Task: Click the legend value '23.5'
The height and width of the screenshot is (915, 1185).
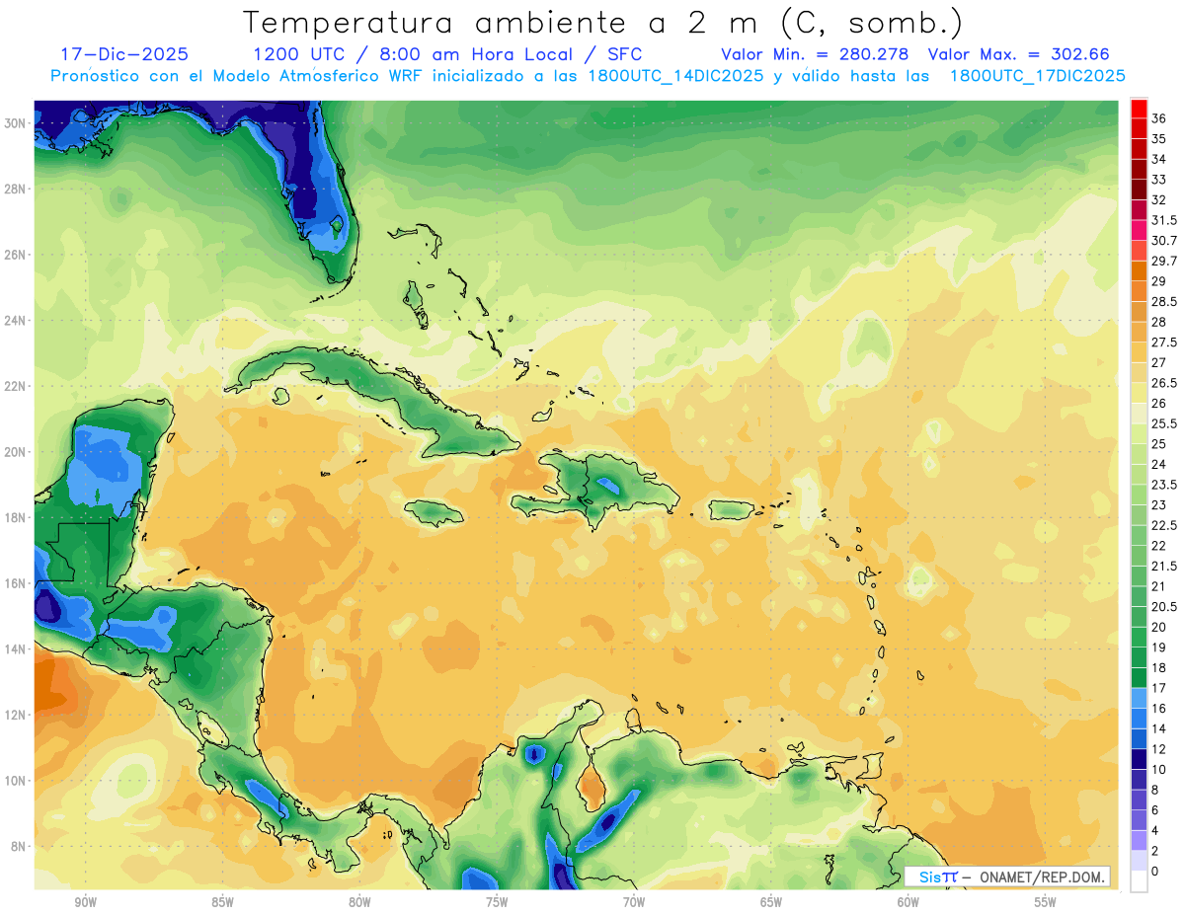Action: 1164,484
